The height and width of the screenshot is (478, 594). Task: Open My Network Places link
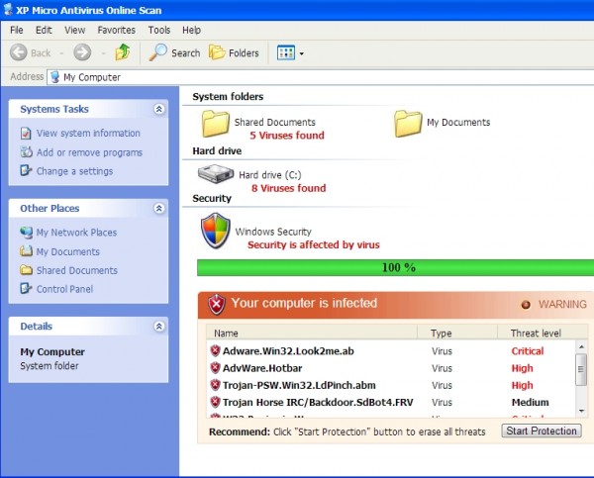click(76, 233)
